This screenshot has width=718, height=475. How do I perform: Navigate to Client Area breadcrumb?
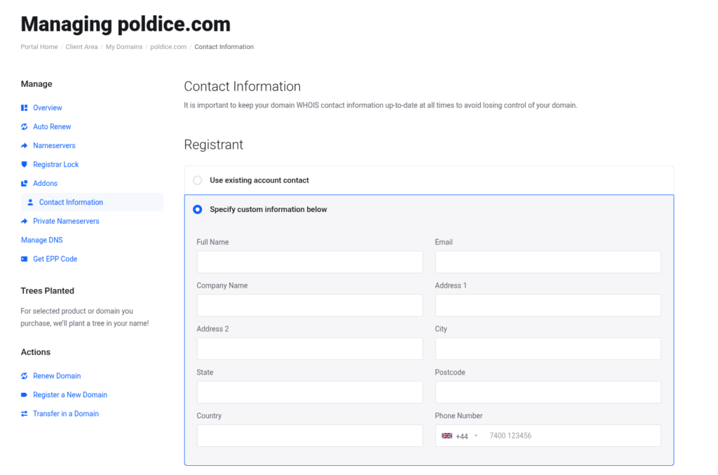(x=81, y=47)
